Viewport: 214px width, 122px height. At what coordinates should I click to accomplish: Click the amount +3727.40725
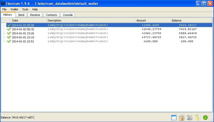click(151, 37)
